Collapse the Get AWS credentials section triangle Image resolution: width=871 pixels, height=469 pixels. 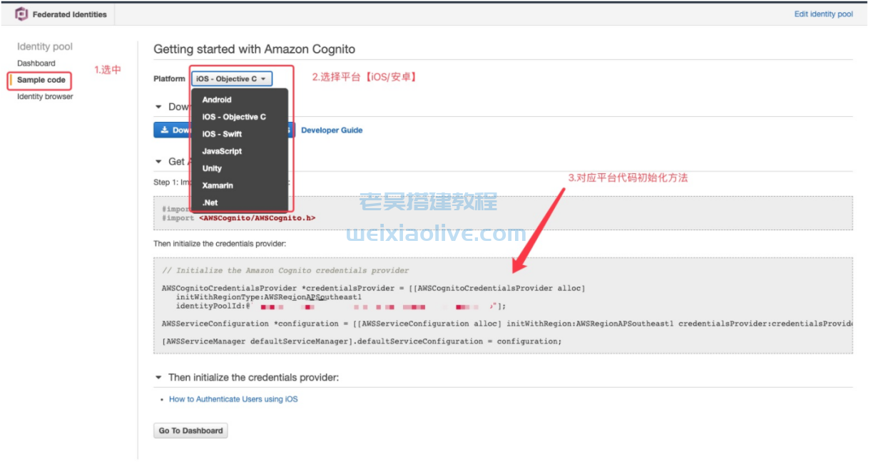(x=158, y=162)
